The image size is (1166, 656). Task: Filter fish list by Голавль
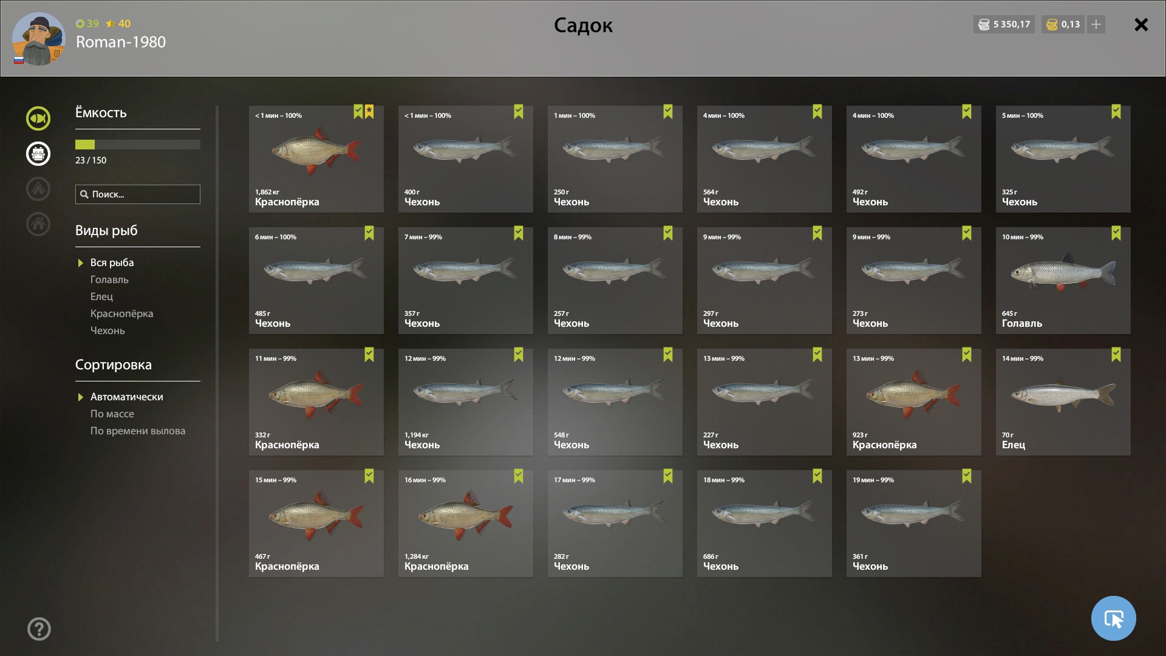[x=109, y=279]
